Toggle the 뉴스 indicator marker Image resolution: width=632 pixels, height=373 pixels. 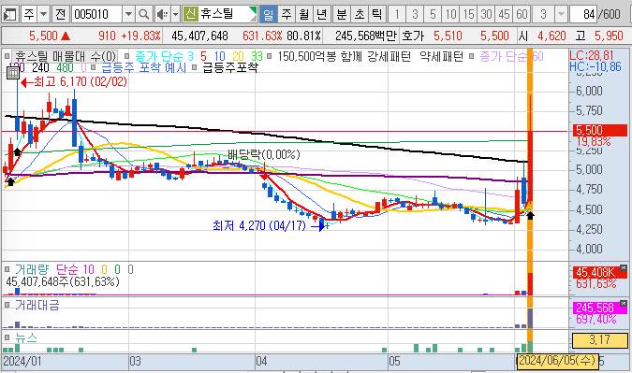click(x=7, y=337)
